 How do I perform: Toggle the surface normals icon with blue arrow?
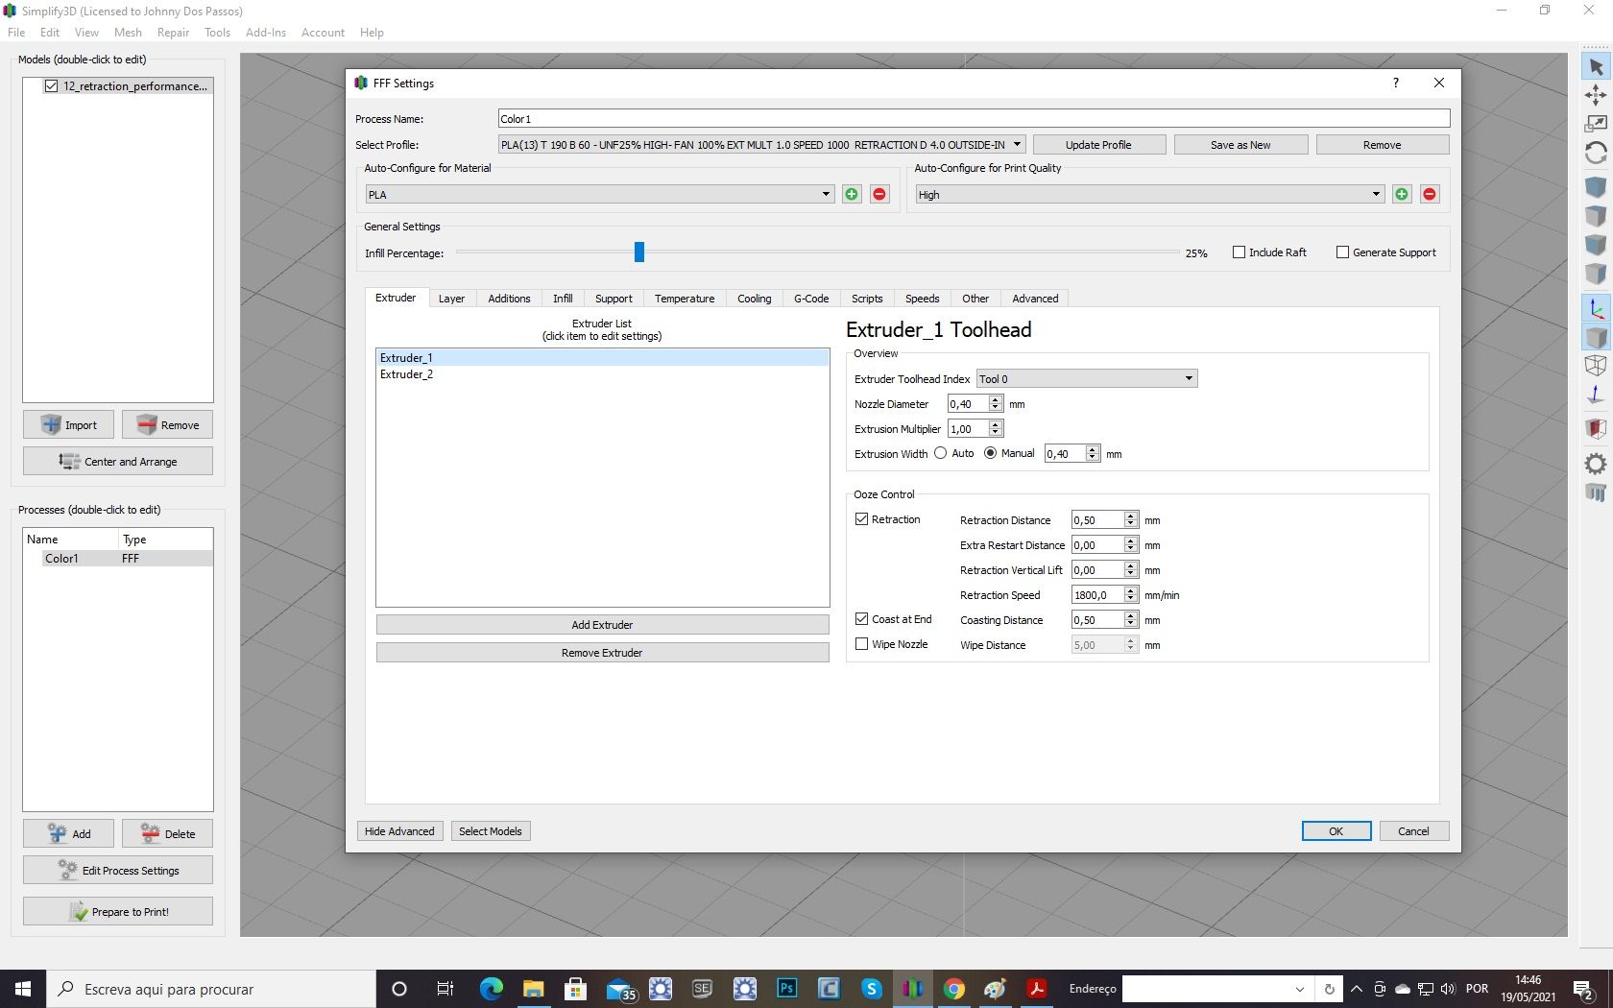[x=1595, y=395]
